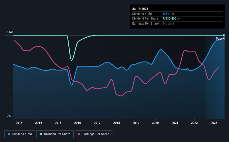The width and height of the screenshot is (229, 142).
Task: Click the US$0.400 Dividend Per Share value
Action: 170,19
